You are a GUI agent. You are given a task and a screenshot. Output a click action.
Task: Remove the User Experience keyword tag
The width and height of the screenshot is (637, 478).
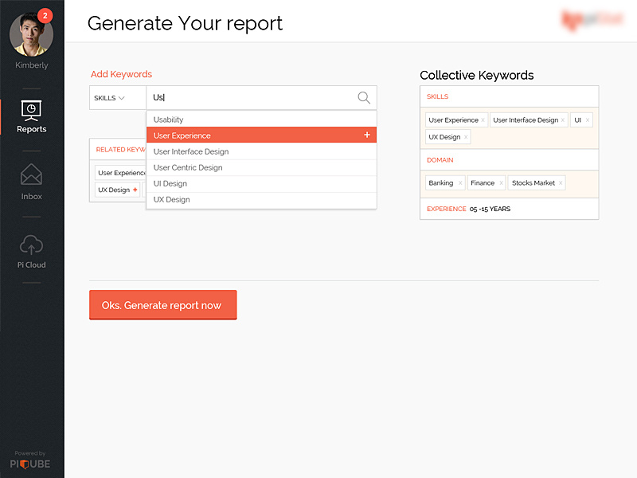click(483, 120)
